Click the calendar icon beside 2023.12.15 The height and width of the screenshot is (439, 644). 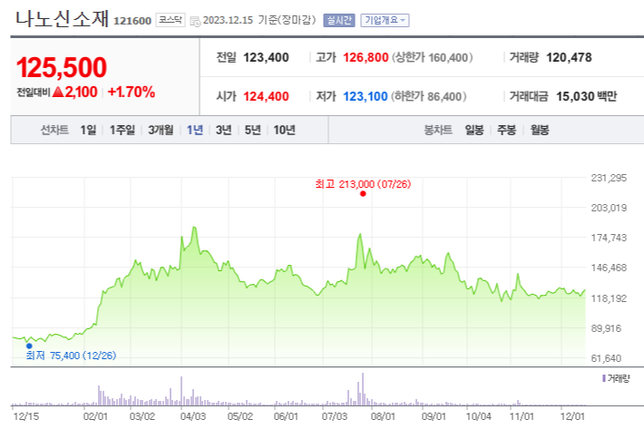[x=195, y=21]
